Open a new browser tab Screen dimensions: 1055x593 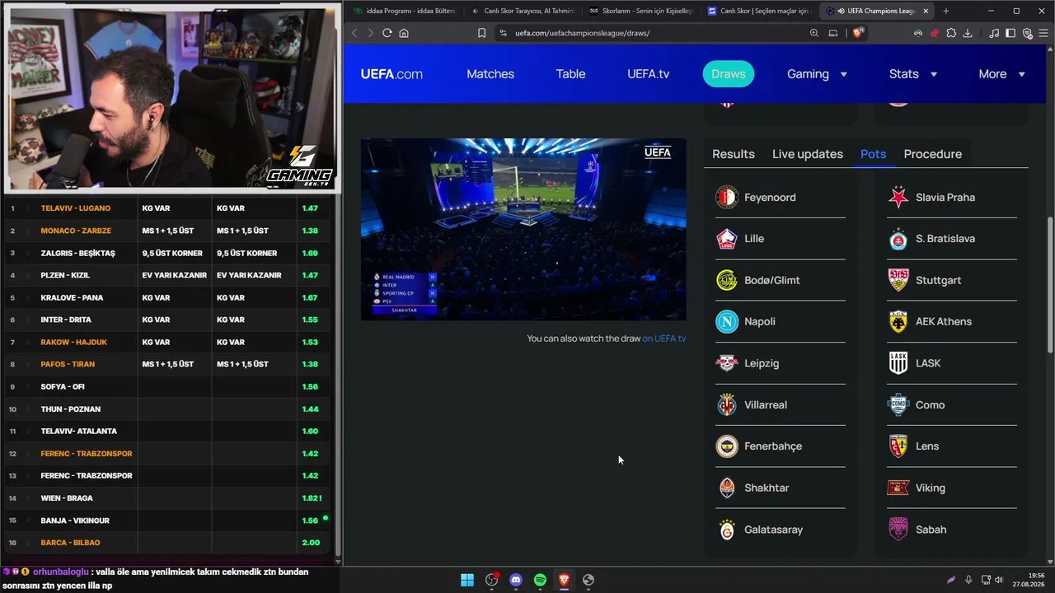[945, 11]
